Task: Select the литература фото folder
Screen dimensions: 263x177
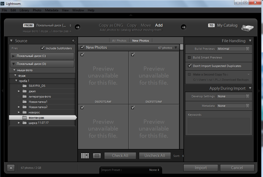Action: pyautogui.click(x=40, y=97)
